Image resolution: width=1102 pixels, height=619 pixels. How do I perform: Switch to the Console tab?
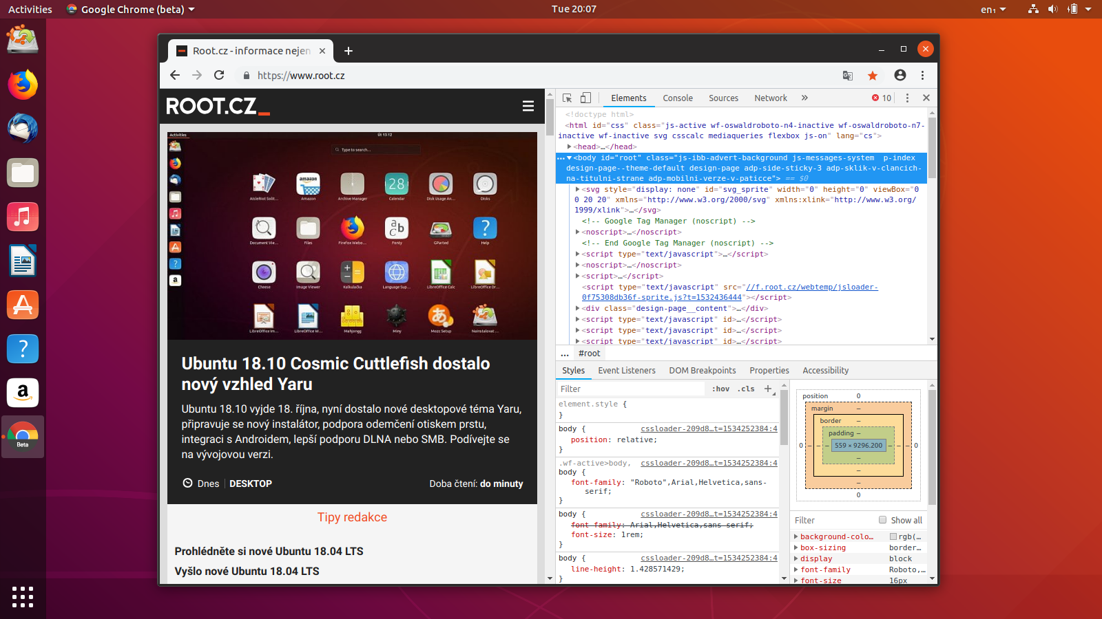678,98
